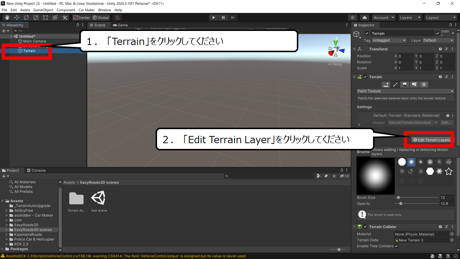This screenshot has height=259, width=460.
Task: Select Paint Details tool icon
Action: pyautogui.click(x=414, y=85)
